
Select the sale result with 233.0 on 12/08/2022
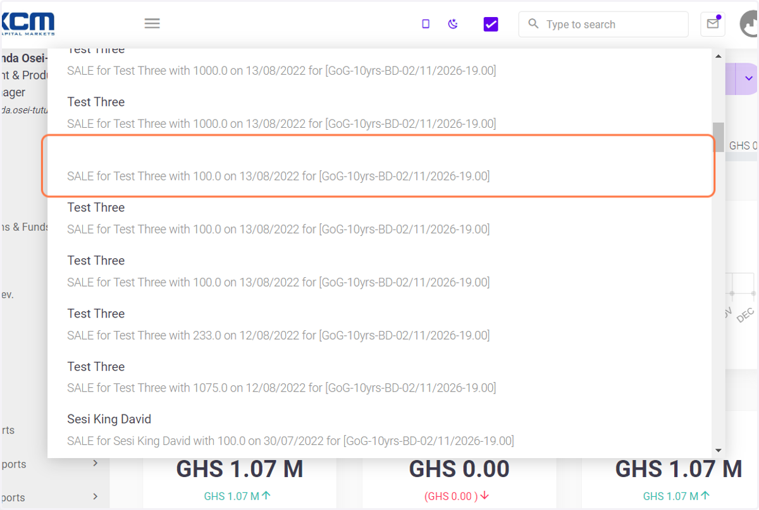coord(278,335)
